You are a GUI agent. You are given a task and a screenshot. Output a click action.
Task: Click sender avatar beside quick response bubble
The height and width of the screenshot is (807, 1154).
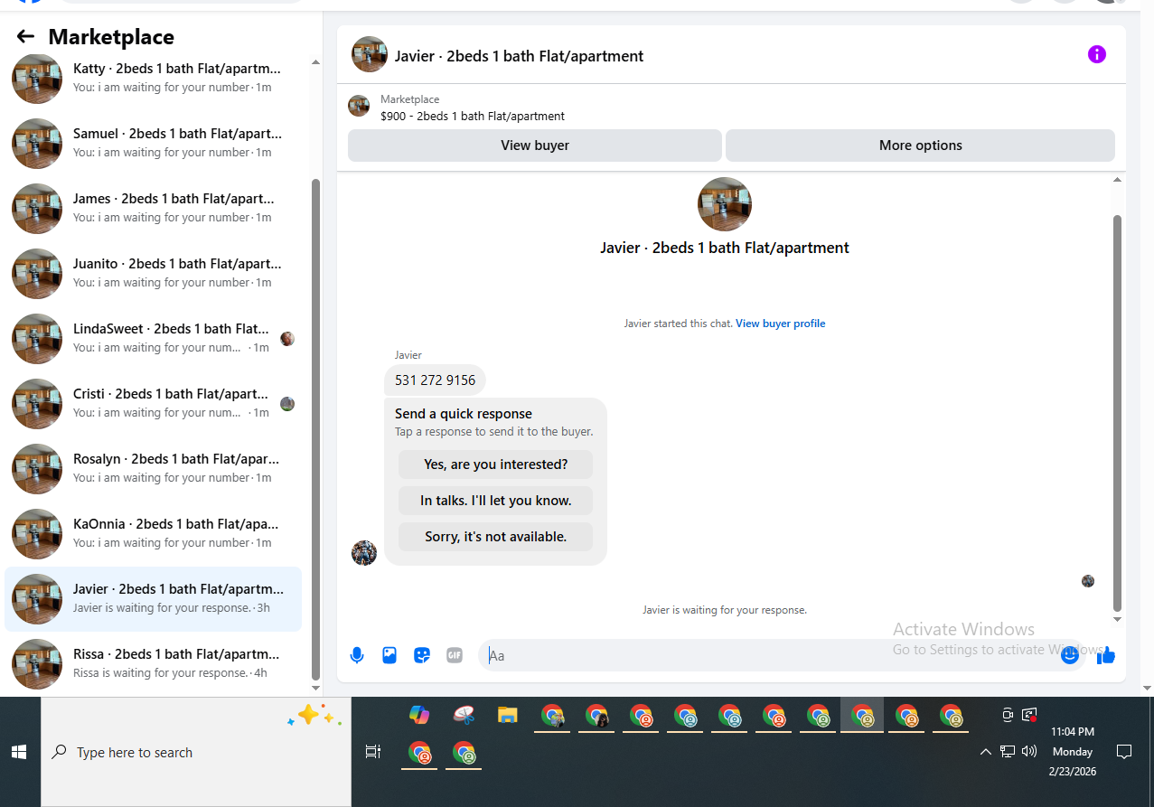coord(364,553)
